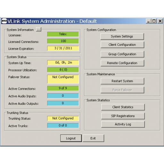Image resolution: width=164 pixels, height=164 pixels.
Task: Open System Information details ellipsis button
Action: [38, 29]
